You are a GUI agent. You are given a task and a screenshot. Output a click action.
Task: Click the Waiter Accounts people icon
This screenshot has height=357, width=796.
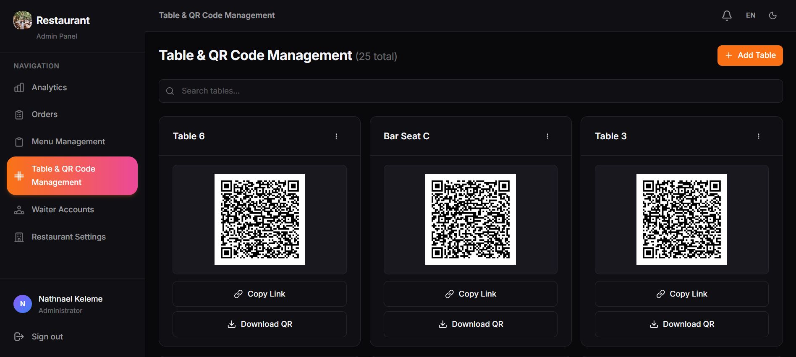point(19,210)
